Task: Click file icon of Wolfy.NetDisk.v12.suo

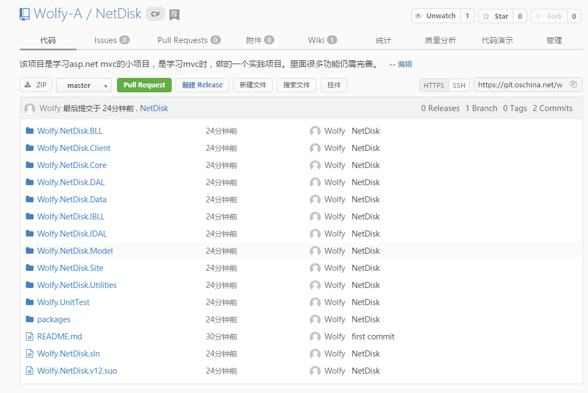Action: click(30, 371)
